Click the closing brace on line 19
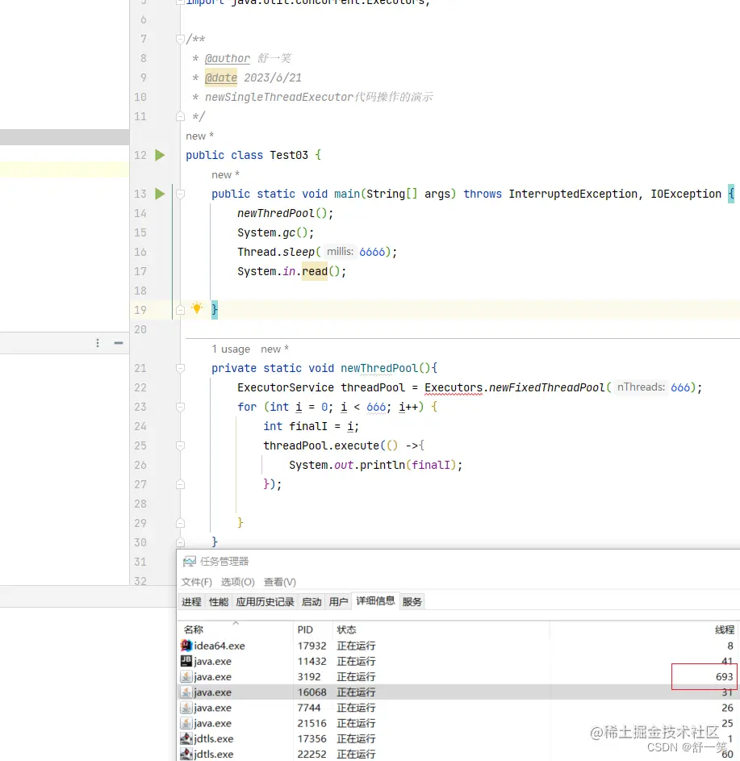 [x=215, y=310]
